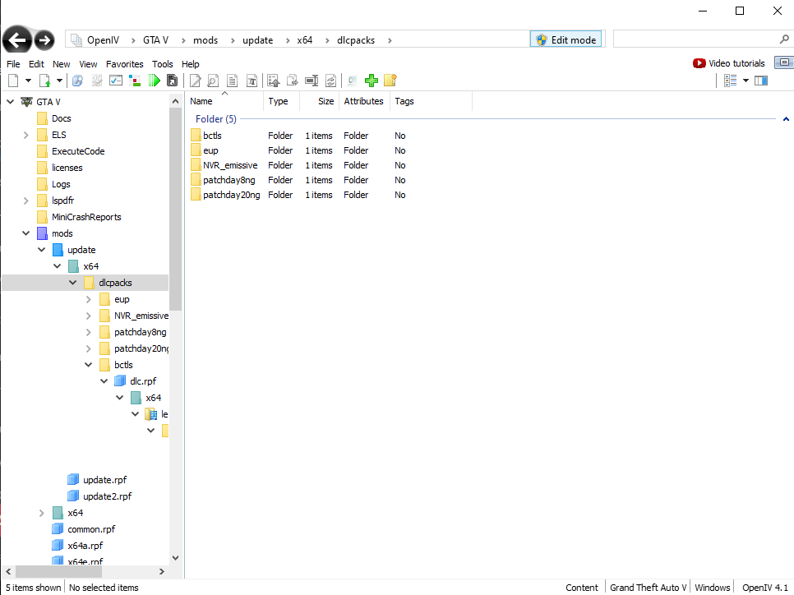Click the back navigation arrow
This screenshot has height=595, width=794.
17,39
